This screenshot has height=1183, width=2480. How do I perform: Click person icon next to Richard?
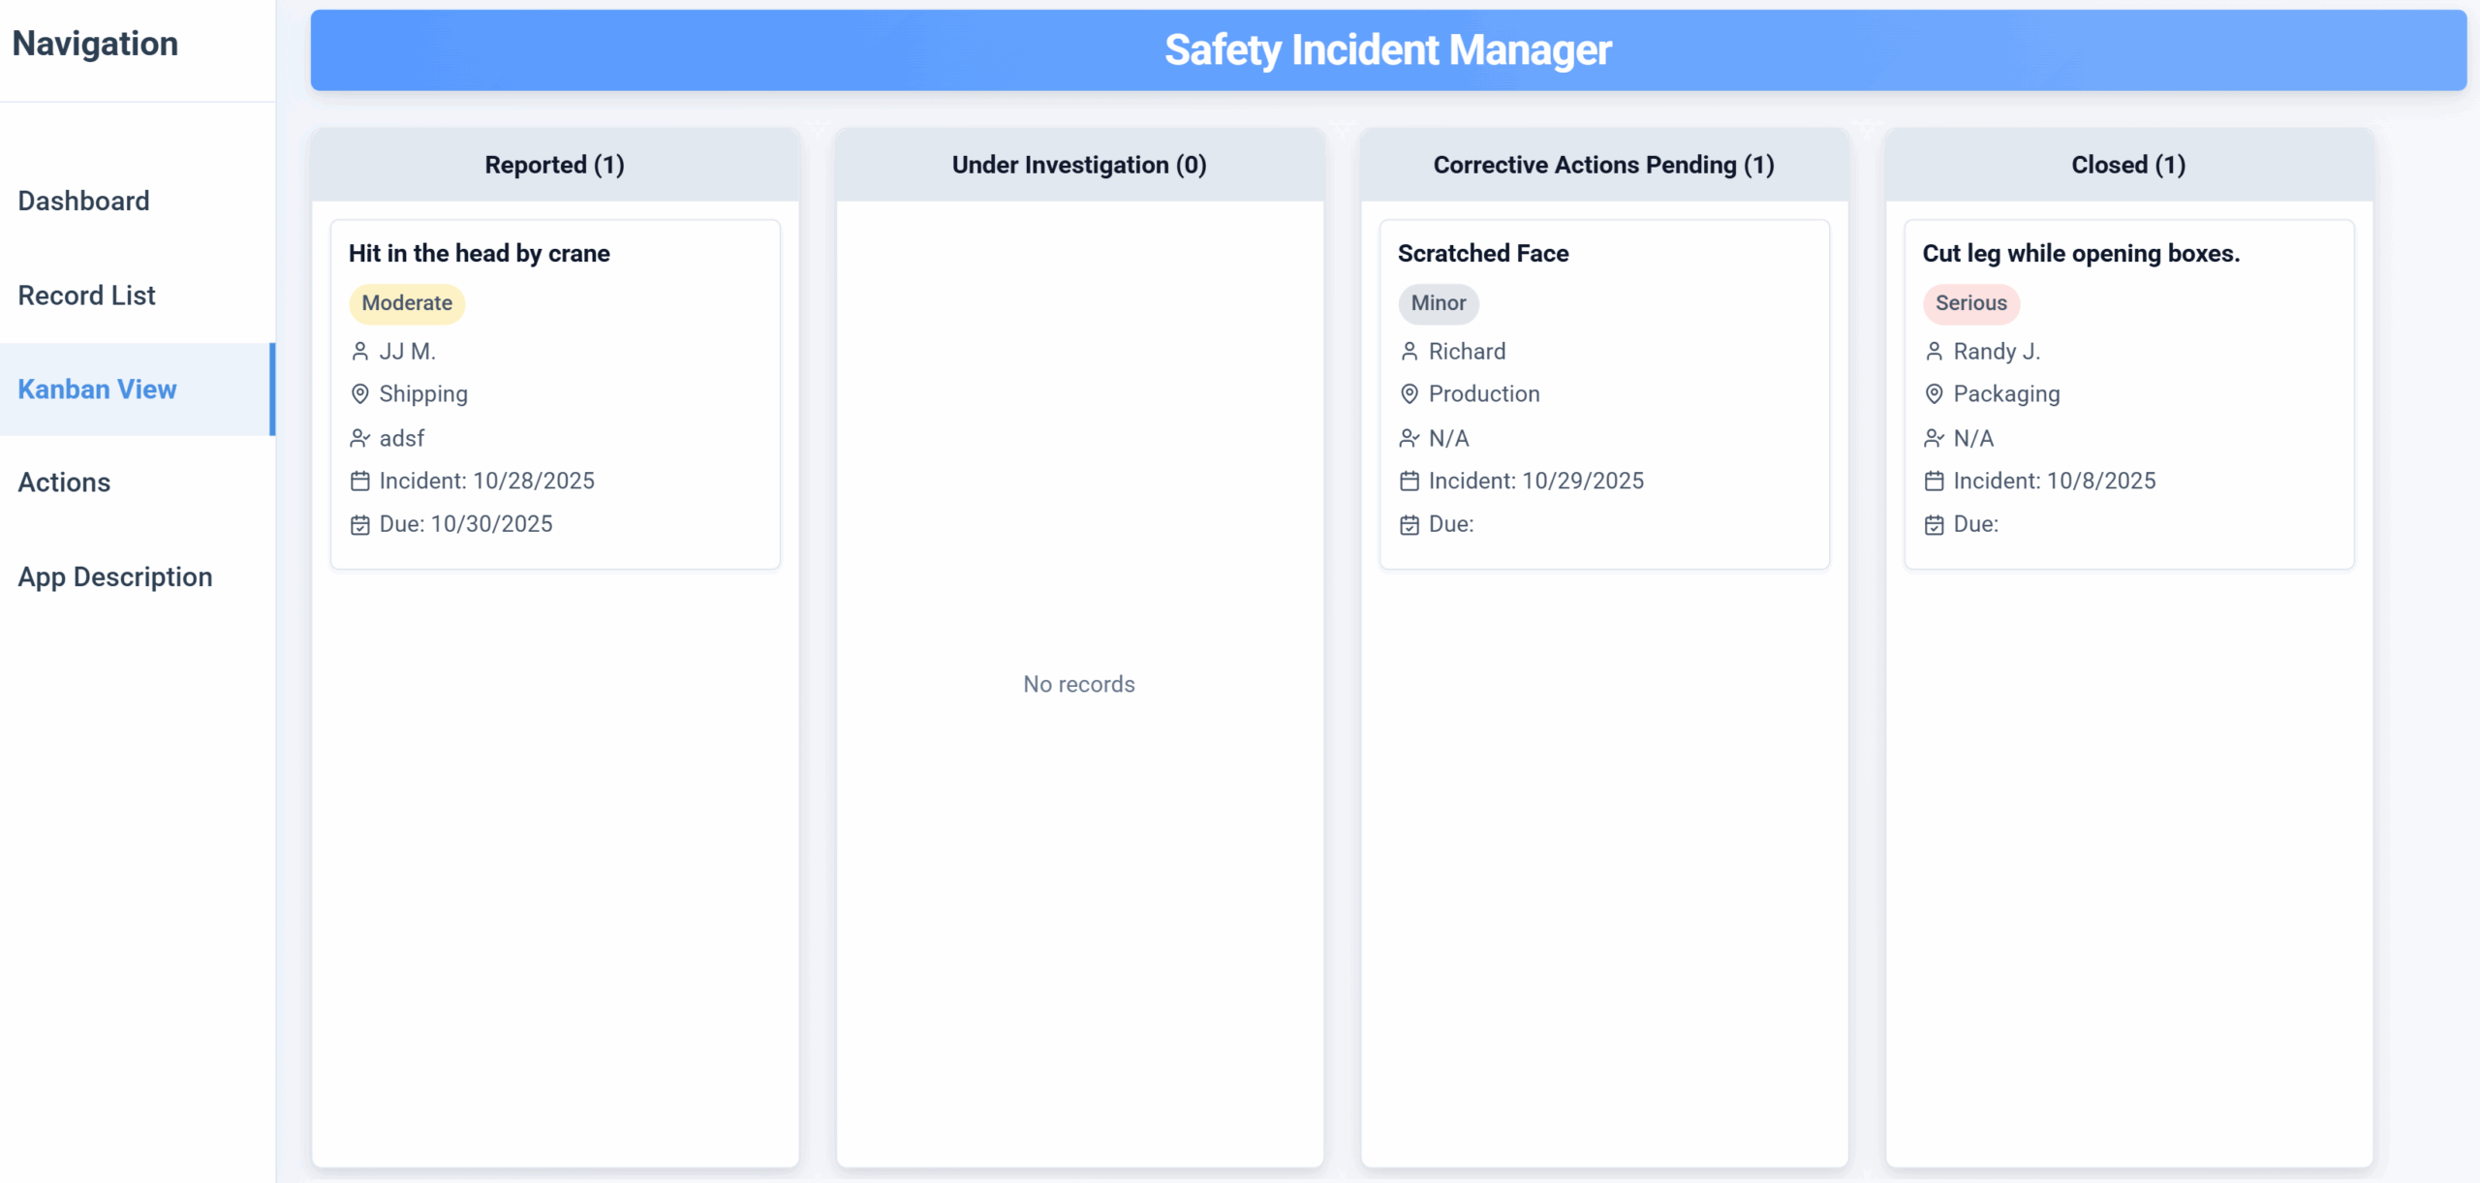pos(1409,351)
